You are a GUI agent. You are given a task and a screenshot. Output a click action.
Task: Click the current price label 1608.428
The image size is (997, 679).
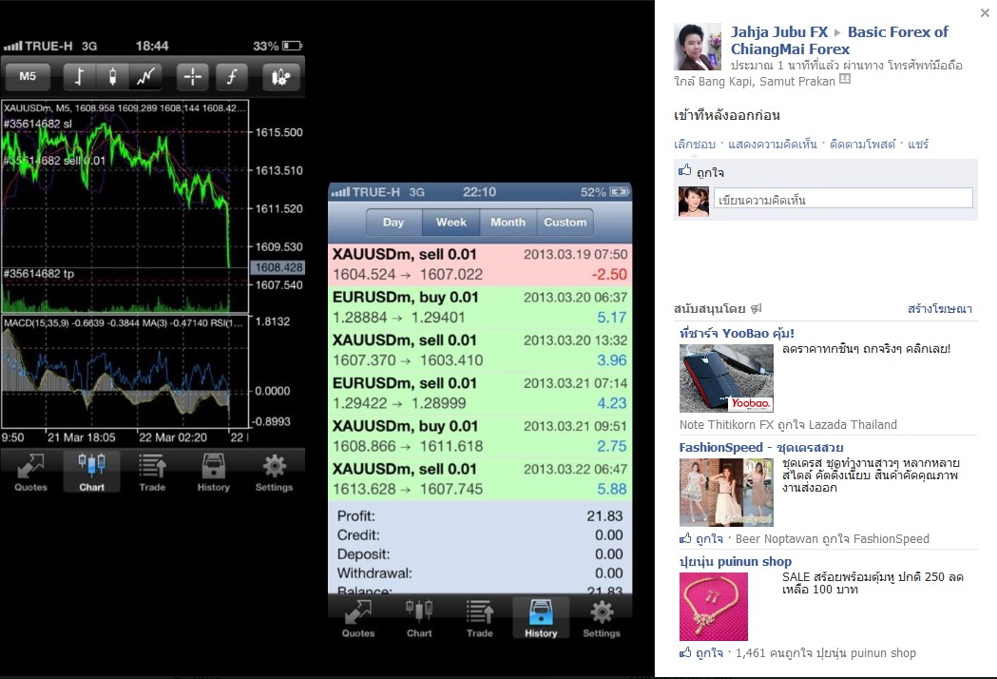pos(278,267)
